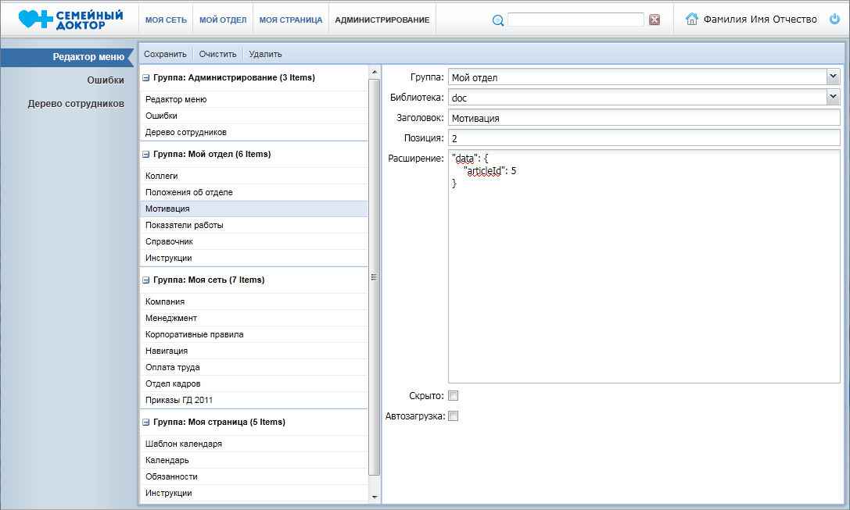
Task: Clear search with the red X icon
Action: pyautogui.click(x=655, y=20)
